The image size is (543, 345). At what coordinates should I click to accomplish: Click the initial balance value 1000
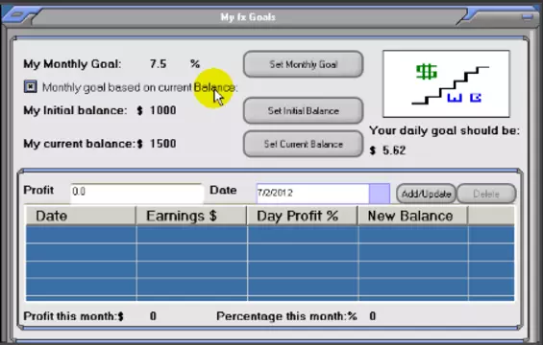162,110
